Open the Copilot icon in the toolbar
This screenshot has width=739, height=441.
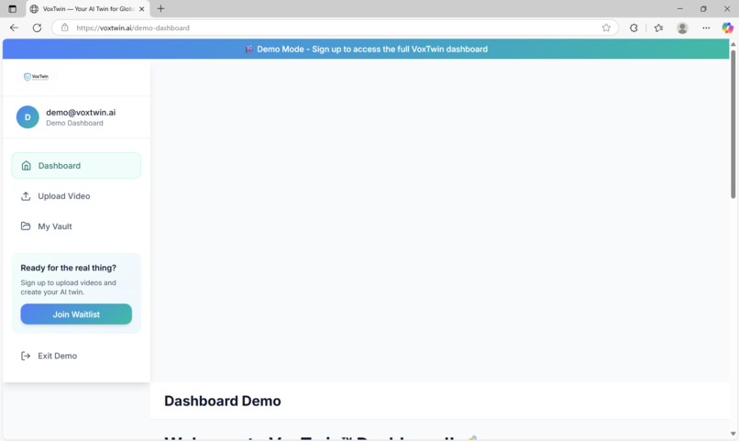coord(727,28)
